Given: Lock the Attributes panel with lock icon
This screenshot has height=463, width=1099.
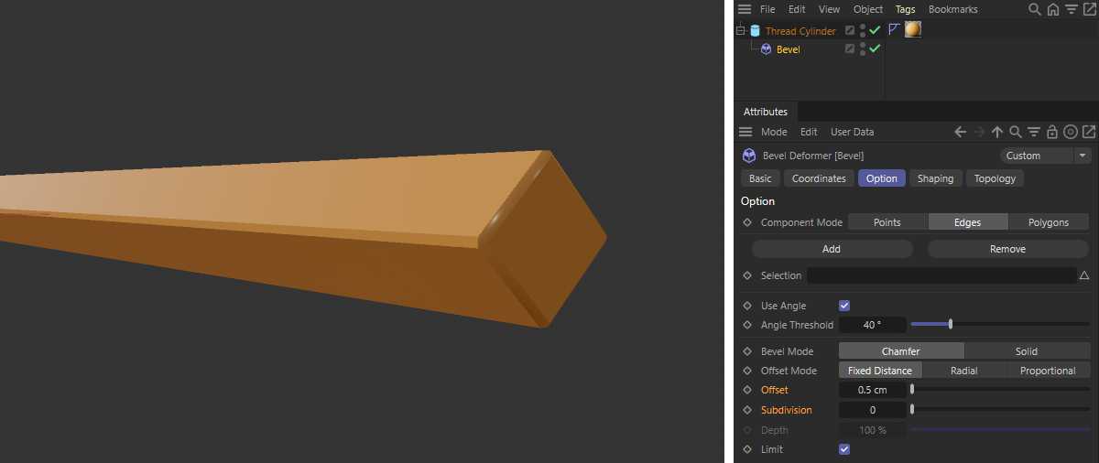Looking at the screenshot, I should pos(1052,132).
